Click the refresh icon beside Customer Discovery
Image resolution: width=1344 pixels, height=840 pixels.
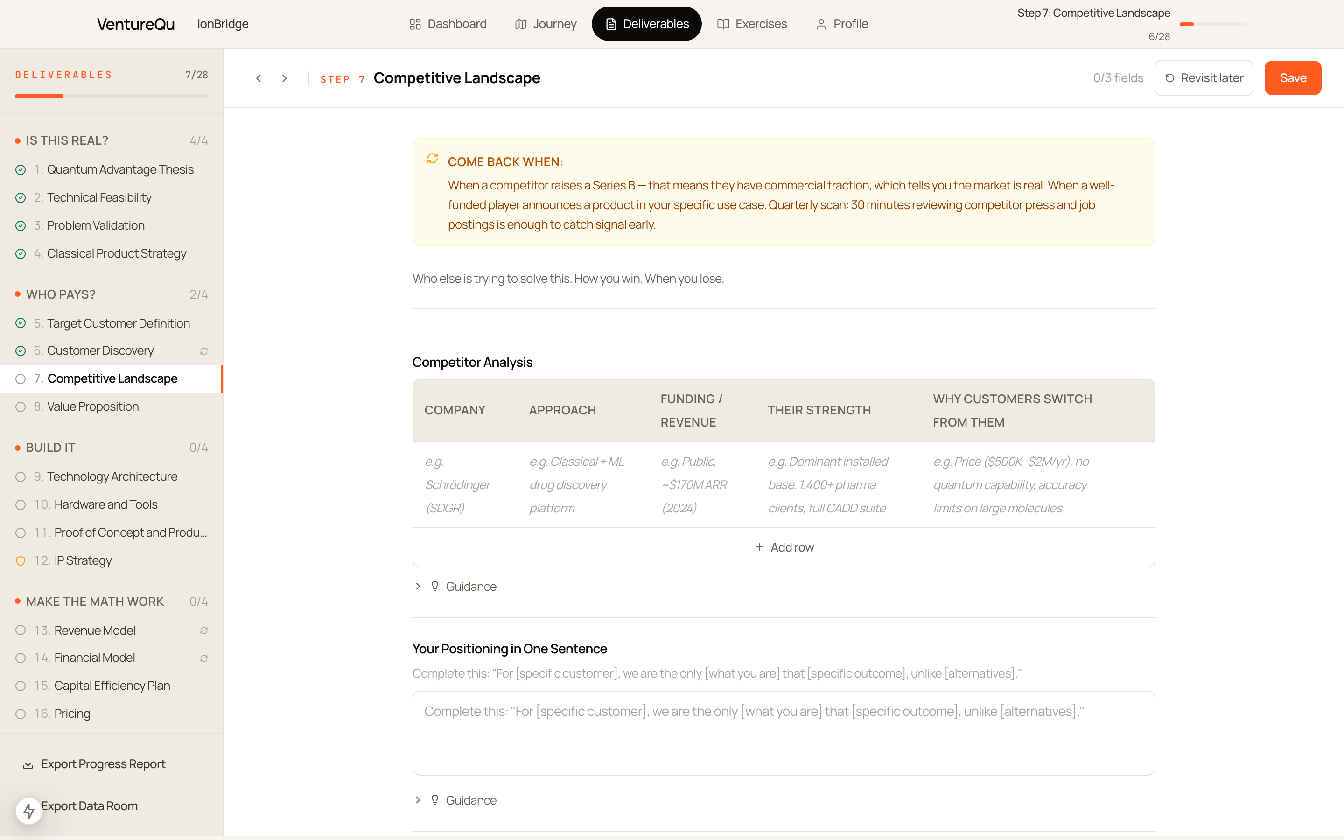[203, 351]
